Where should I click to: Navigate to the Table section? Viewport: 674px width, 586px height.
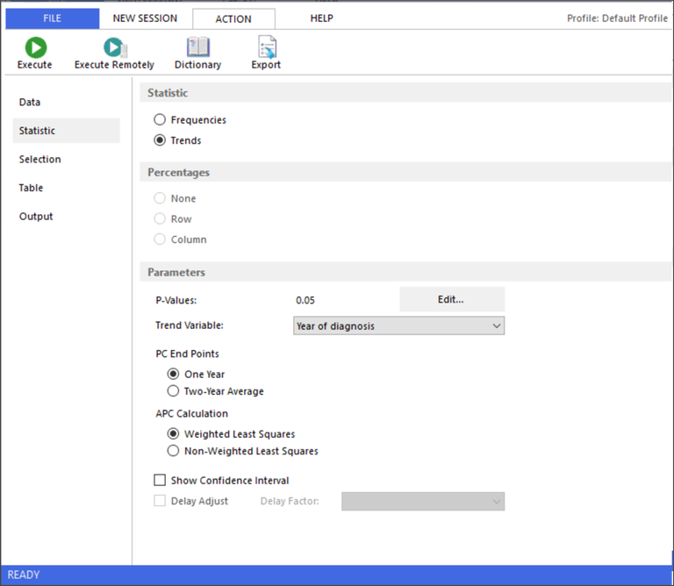(x=31, y=188)
